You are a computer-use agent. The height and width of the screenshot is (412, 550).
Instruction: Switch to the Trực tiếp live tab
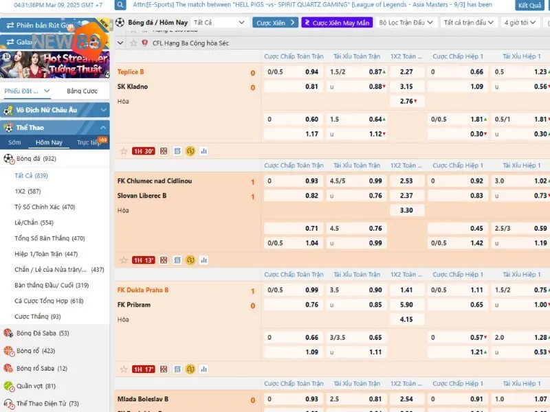[89, 142]
